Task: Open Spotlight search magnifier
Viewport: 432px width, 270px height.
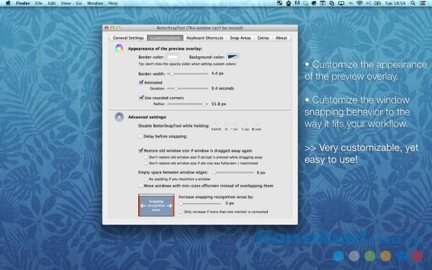Action: (x=413, y=4)
